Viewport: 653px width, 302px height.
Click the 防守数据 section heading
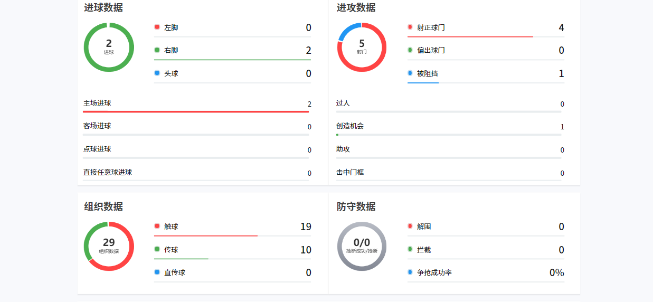point(356,206)
